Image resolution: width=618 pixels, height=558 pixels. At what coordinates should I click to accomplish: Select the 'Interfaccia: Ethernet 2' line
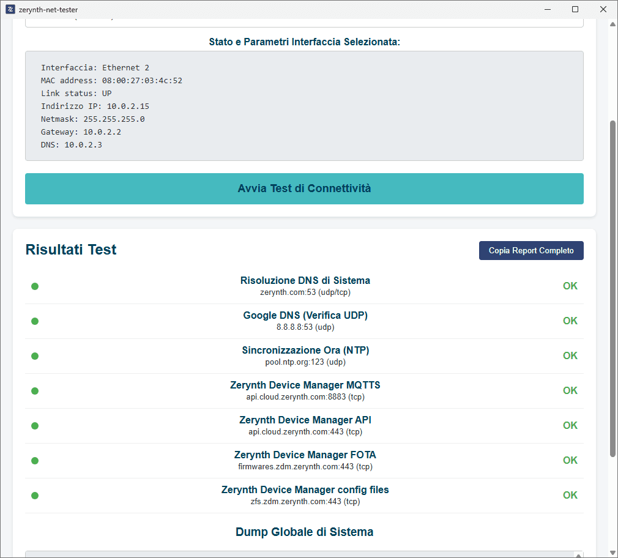point(95,68)
